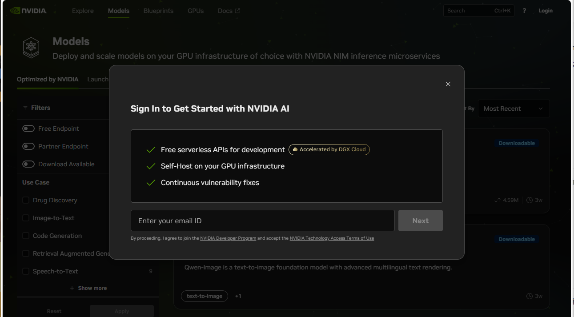Image resolution: width=574 pixels, height=317 pixels.
Task: Click the clock icon on Qwen-Image card
Action: pyautogui.click(x=529, y=296)
